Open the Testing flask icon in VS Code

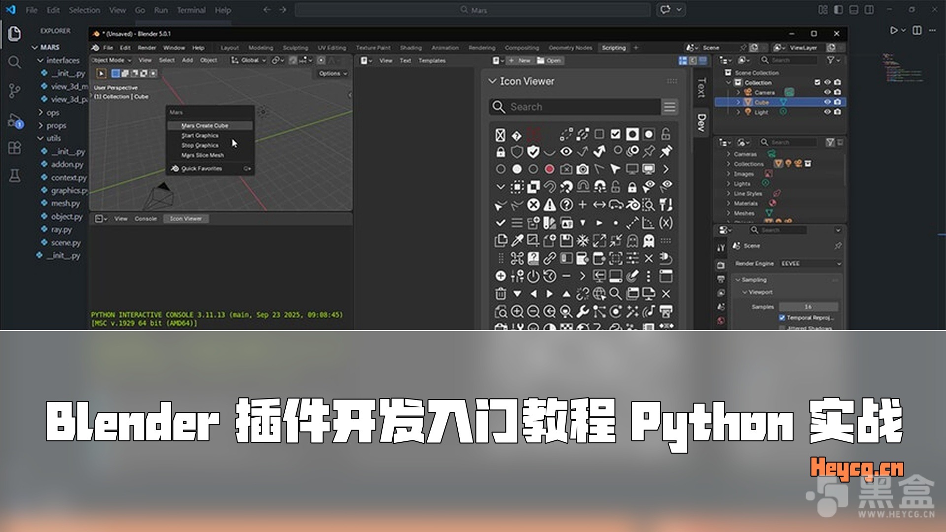point(15,175)
